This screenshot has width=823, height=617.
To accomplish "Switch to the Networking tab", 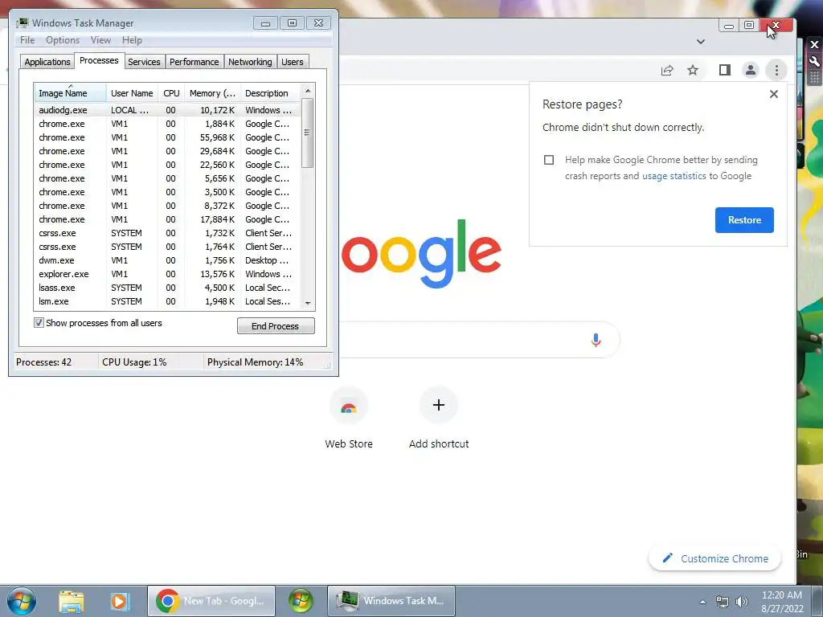I will (x=250, y=62).
